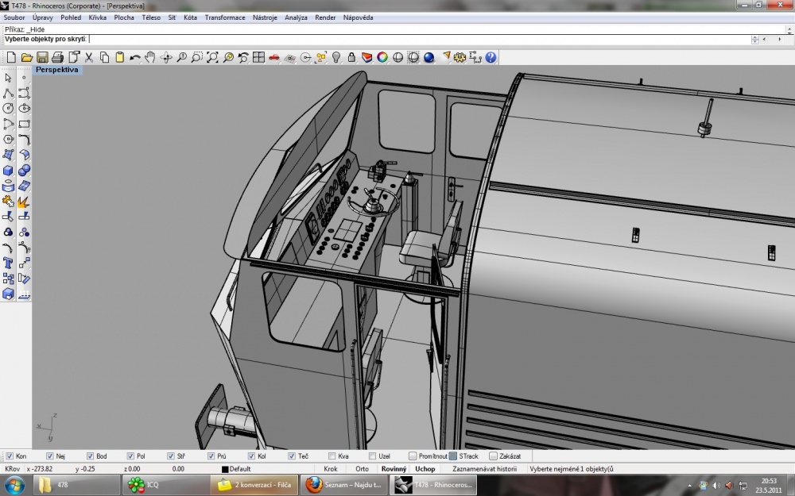
Task: Toggle Uchop osnap in status bar
Action: pyautogui.click(x=425, y=469)
